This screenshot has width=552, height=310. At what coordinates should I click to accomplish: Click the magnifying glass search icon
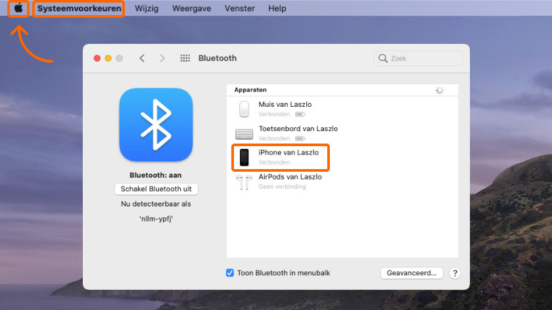click(382, 58)
